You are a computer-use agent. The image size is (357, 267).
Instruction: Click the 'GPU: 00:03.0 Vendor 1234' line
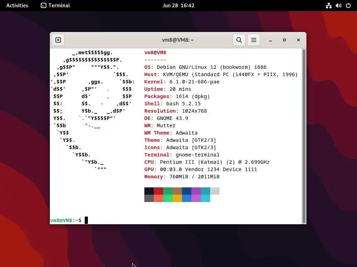pyautogui.click(x=200, y=169)
